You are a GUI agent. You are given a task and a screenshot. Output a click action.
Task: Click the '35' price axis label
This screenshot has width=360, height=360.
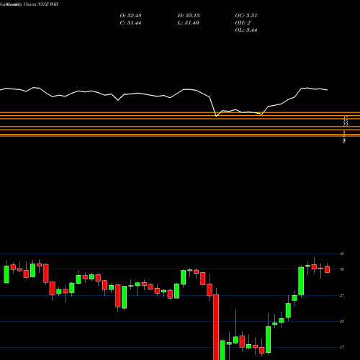[342, 253]
